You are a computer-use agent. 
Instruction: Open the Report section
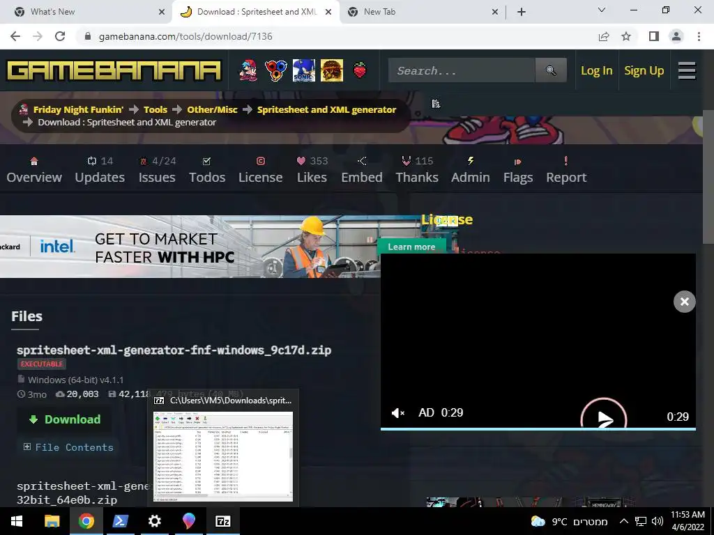(566, 170)
